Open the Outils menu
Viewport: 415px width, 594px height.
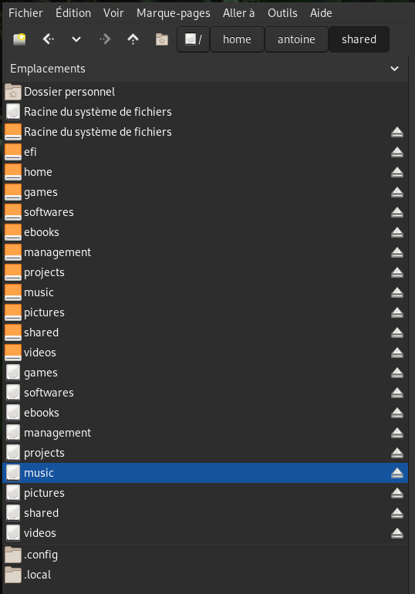tap(282, 13)
